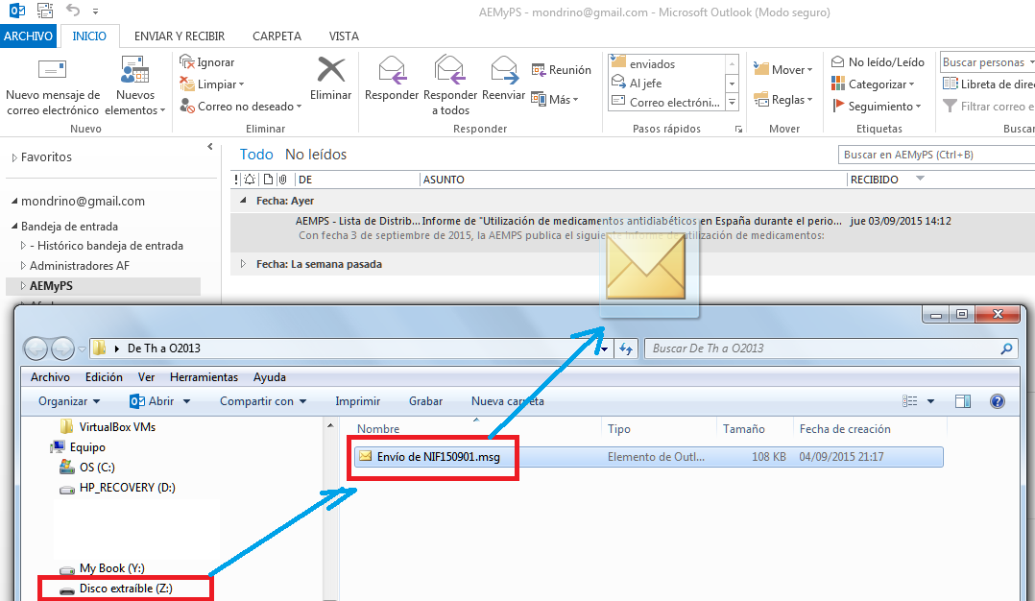
Task: Switch to the ENVIAR Y RECIBIR tab
Action: tap(180, 36)
